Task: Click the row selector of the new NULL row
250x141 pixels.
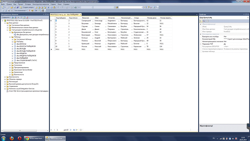Action: tap(52, 49)
